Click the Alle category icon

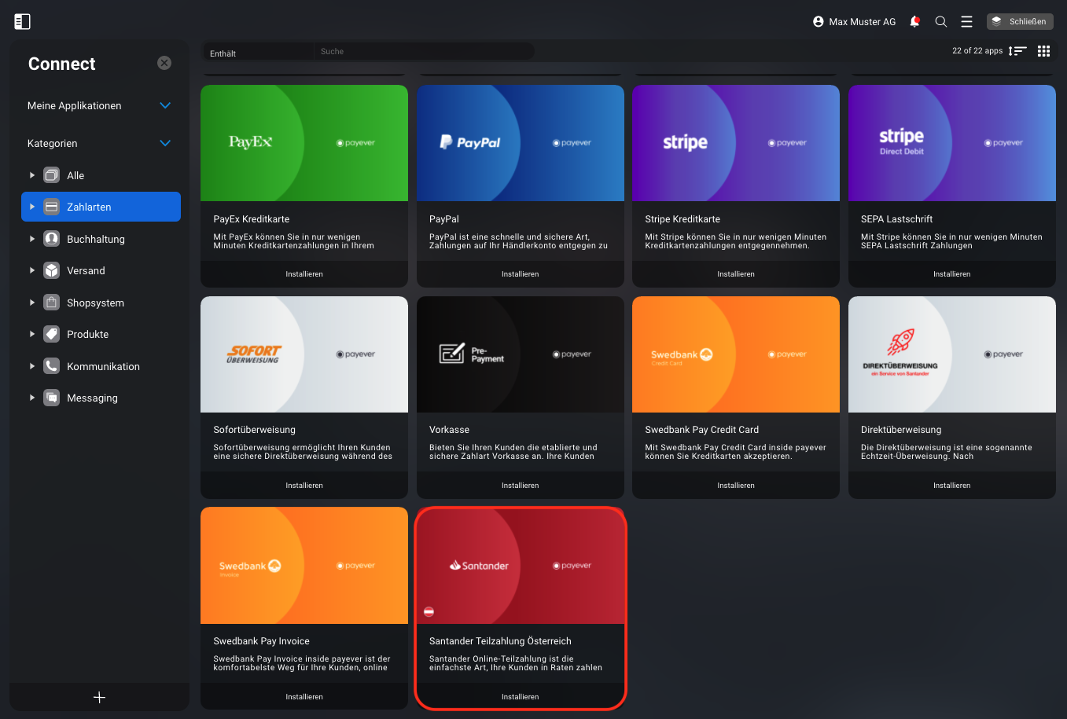coord(52,175)
